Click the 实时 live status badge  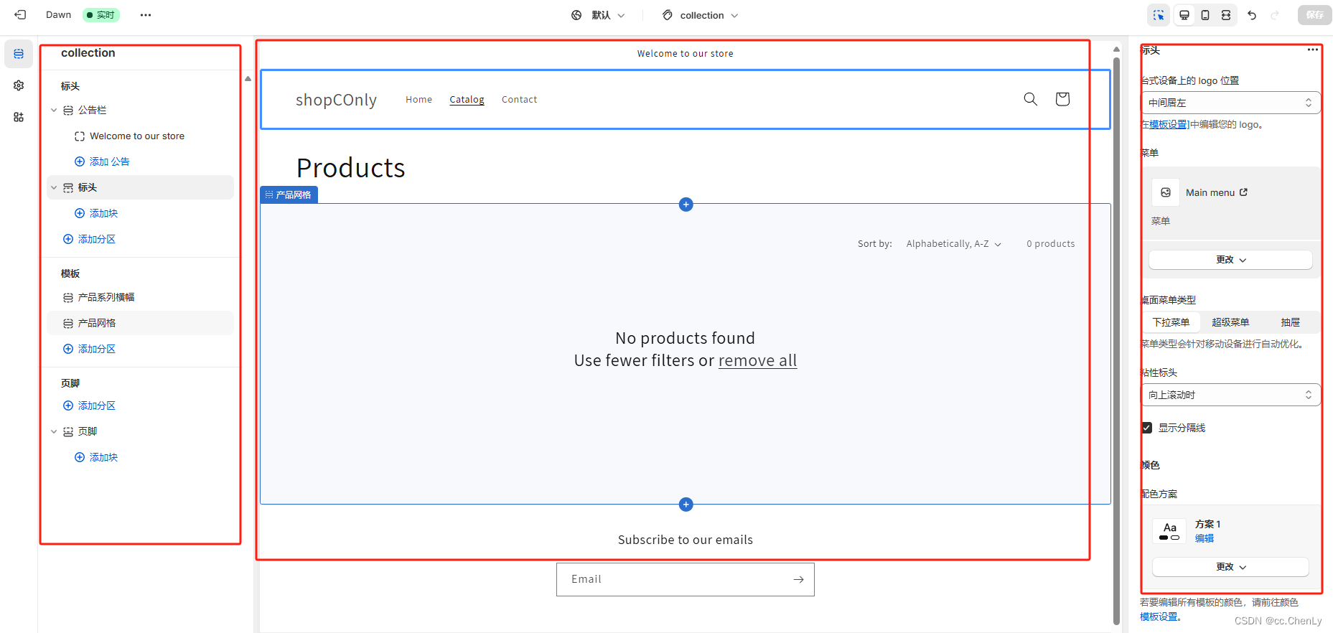tap(100, 15)
